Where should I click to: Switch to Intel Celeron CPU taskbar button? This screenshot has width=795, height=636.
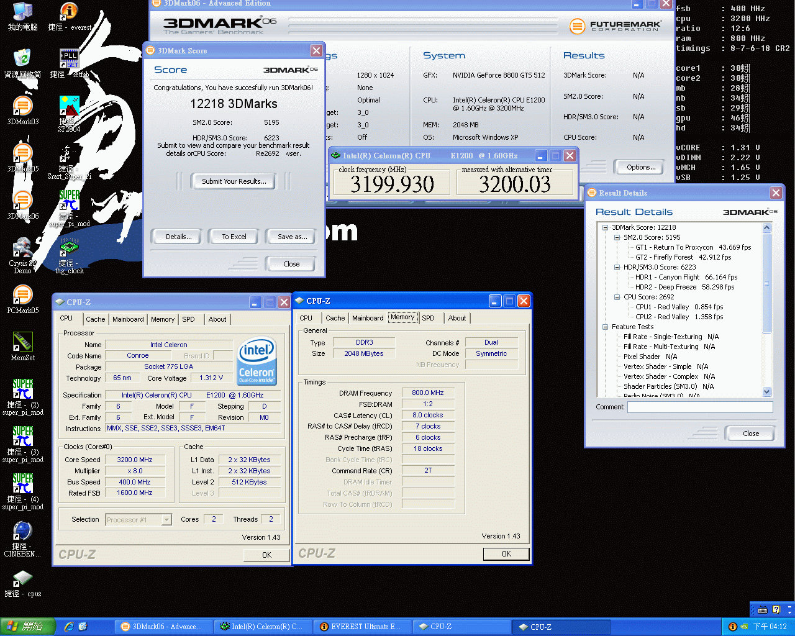click(x=263, y=627)
